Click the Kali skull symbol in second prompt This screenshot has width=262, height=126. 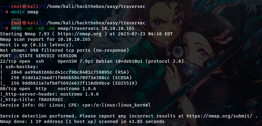pyautogui.click(x=25, y=23)
